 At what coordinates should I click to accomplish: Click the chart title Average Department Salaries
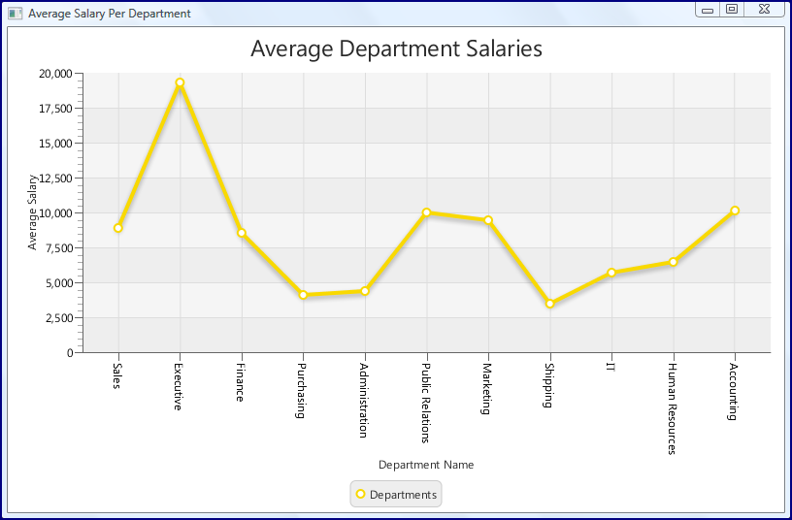pyautogui.click(x=397, y=49)
